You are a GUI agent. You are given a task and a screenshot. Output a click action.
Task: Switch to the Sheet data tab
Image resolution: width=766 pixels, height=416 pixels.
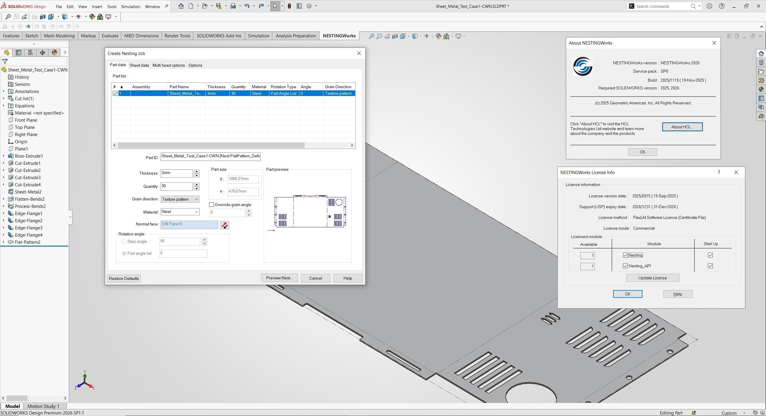[139, 65]
